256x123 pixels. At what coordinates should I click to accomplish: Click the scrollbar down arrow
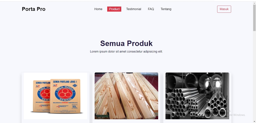point(254,122)
